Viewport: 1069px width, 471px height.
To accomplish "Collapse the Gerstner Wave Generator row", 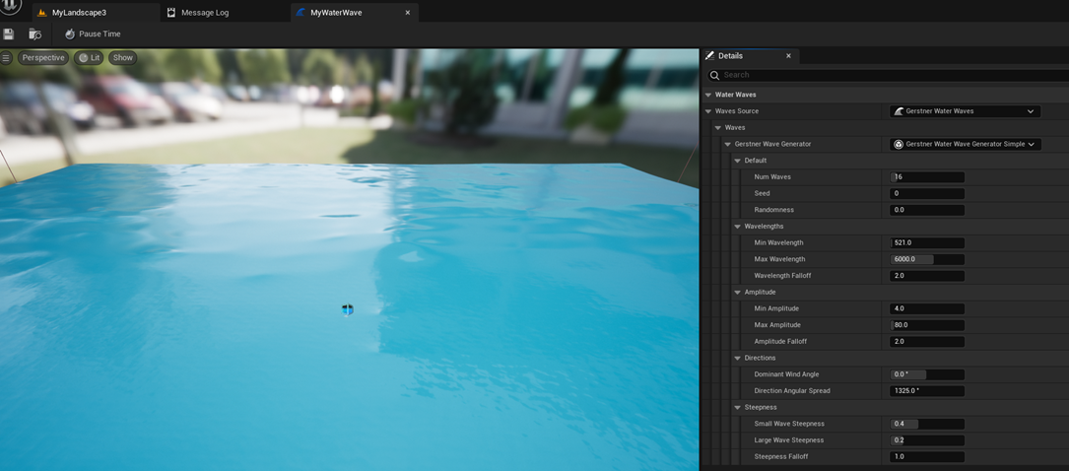I will 727,144.
